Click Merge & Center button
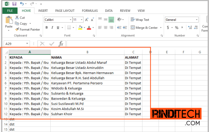 [144, 28]
